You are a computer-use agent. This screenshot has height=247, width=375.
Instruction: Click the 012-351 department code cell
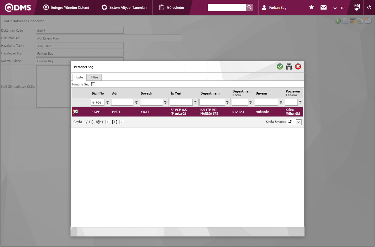point(238,112)
